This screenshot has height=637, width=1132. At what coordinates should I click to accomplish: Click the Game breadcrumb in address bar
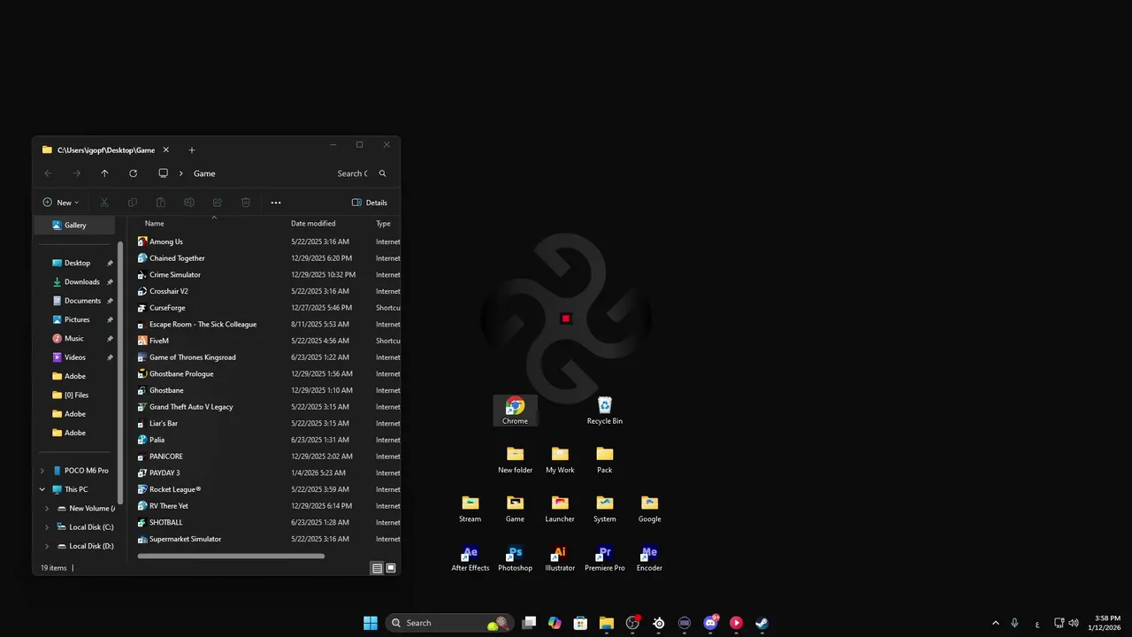[x=204, y=173]
